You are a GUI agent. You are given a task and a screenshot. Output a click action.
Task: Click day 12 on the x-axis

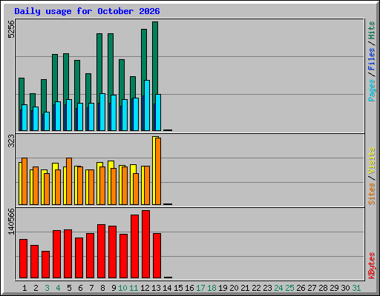point(145,288)
